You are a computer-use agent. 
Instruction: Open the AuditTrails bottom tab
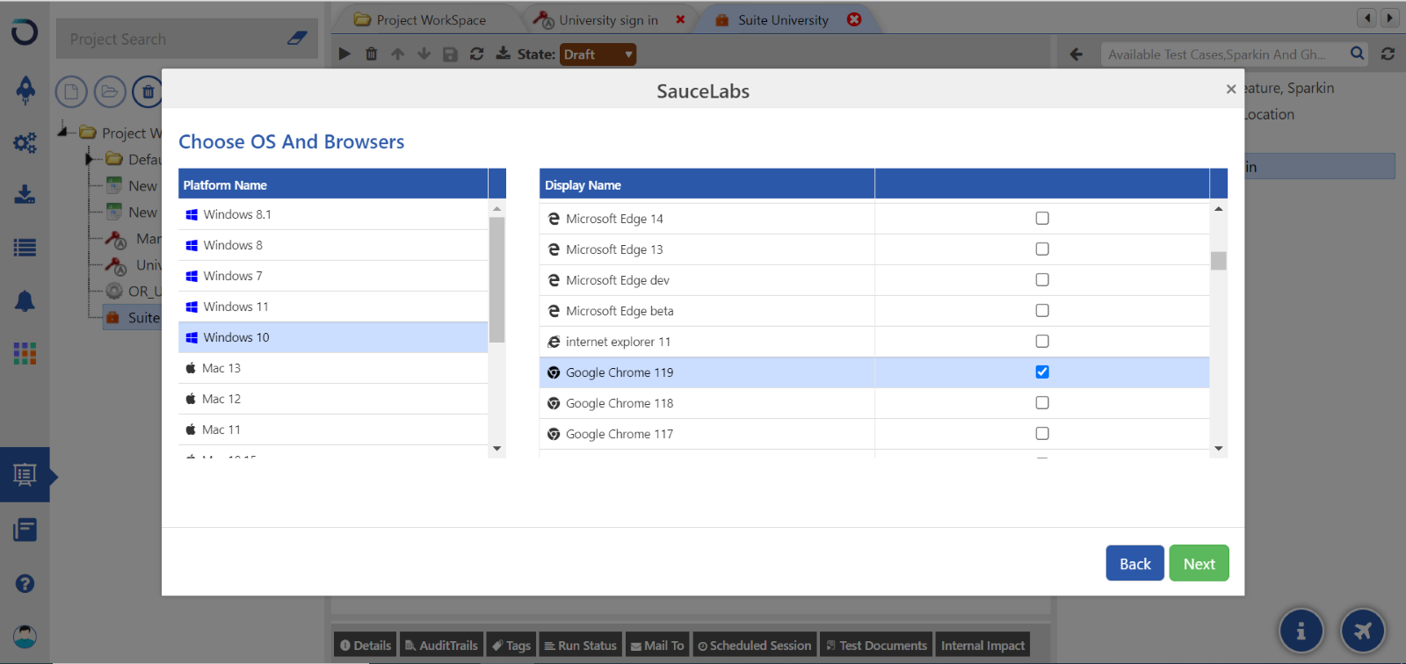[x=441, y=646]
